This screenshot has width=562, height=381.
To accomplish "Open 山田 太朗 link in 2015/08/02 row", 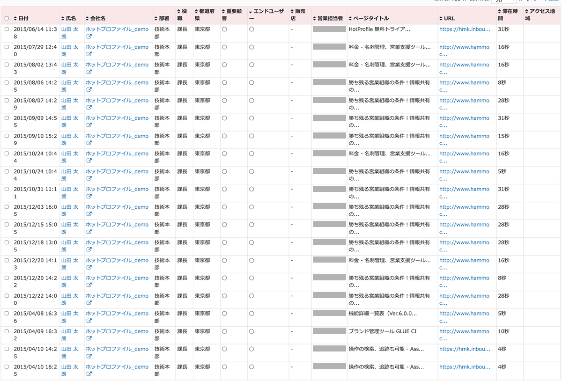I will 70,68.
